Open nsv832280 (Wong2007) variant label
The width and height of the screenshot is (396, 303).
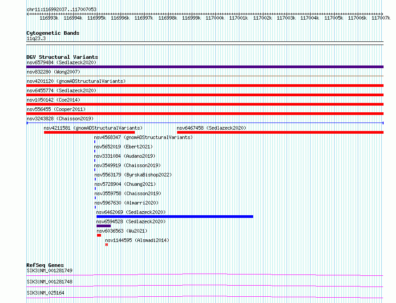(53, 72)
